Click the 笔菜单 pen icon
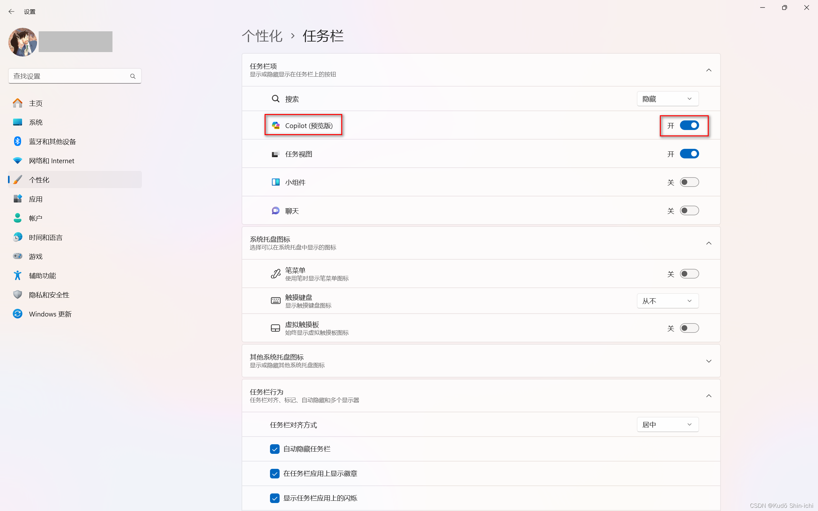Screen dimensions: 818x511 (x=275, y=274)
